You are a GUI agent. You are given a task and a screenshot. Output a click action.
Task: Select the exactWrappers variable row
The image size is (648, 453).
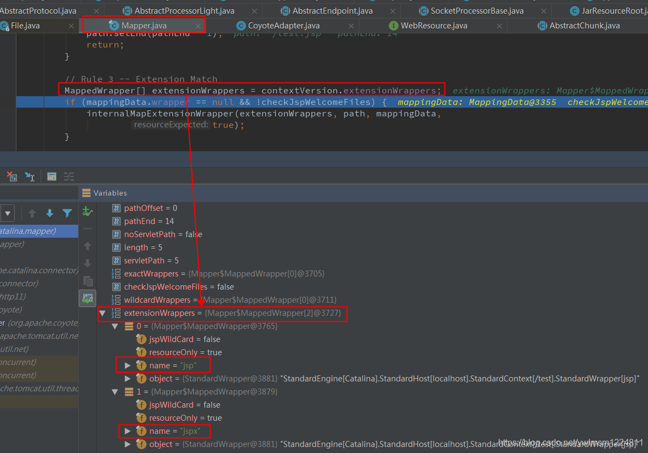point(218,274)
